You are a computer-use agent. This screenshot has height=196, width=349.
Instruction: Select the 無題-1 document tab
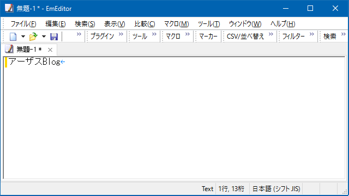click(29, 50)
